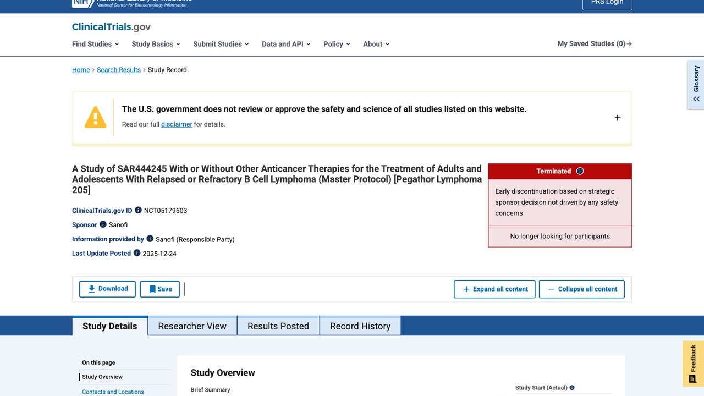Switch to Researcher View tab
The image size is (704, 396).
(x=193, y=326)
